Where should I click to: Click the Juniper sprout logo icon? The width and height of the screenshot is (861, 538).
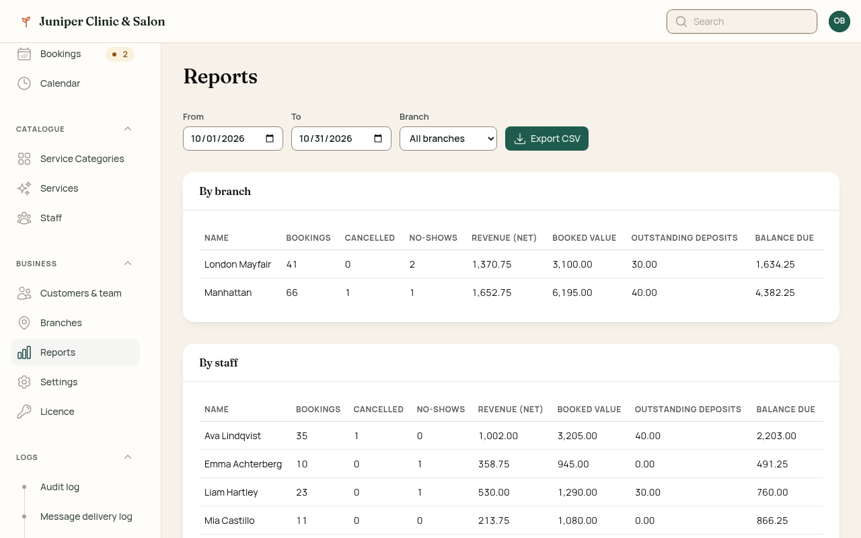click(26, 22)
